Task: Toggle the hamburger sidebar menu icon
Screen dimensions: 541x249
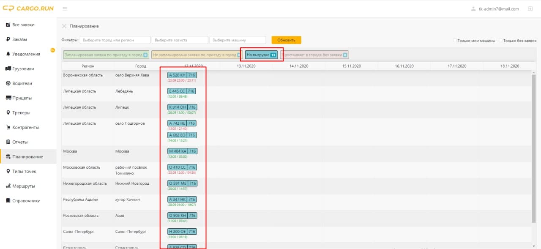Action: point(65,9)
